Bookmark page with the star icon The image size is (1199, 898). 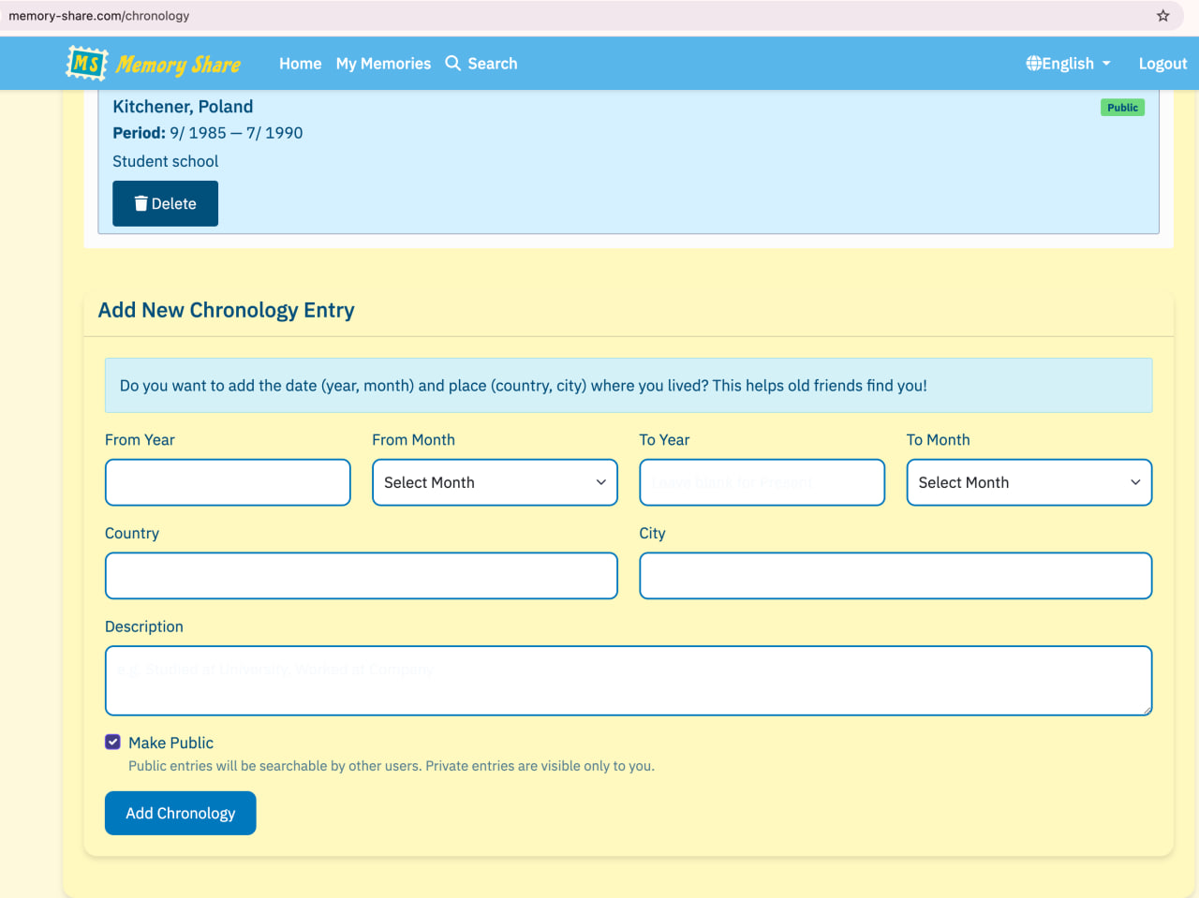tap(1162, 16)
